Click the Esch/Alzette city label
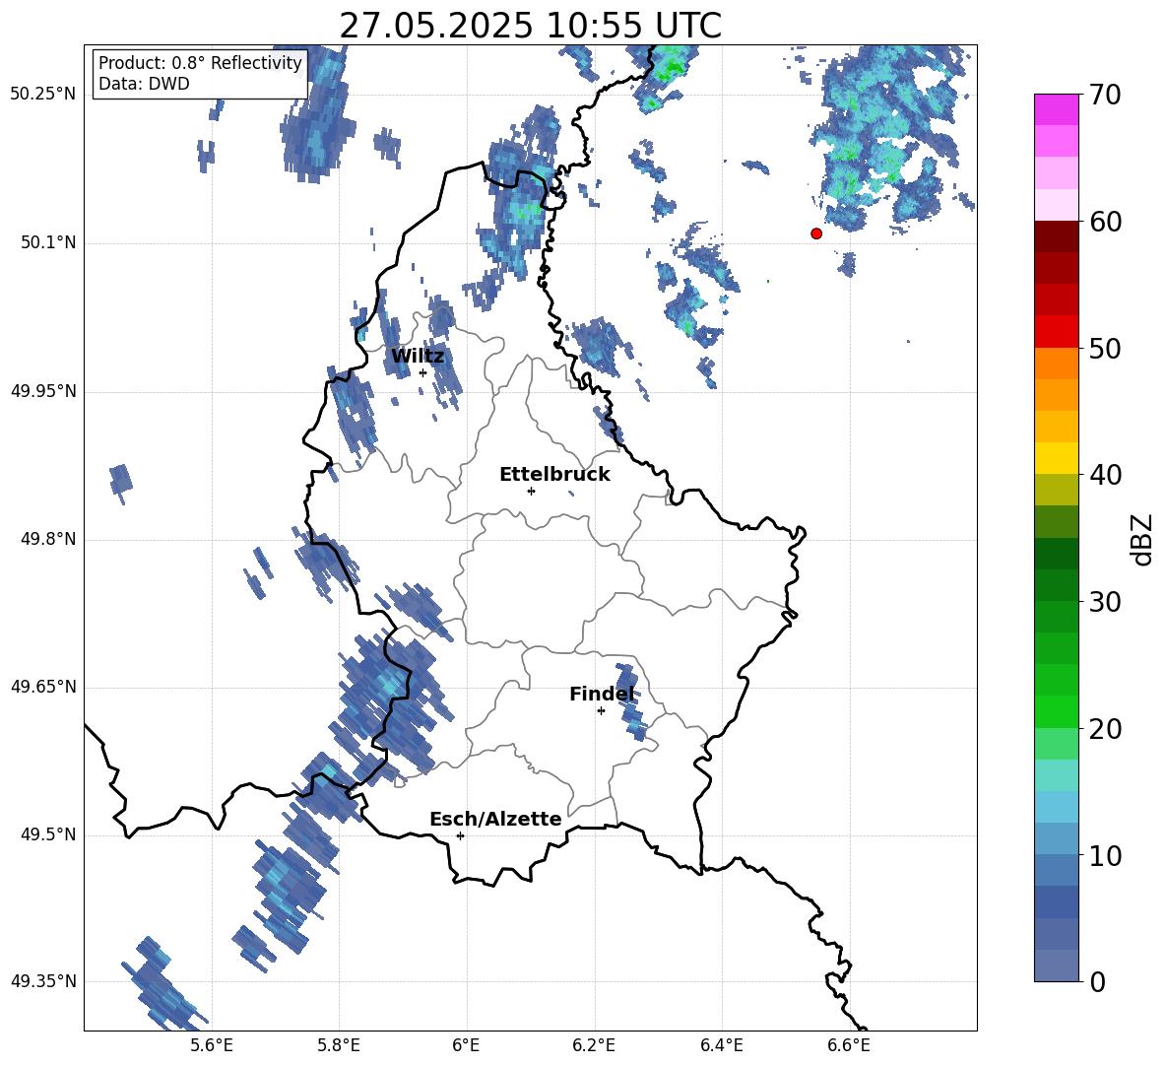The image size is (1166, 1065). (495, 820)
